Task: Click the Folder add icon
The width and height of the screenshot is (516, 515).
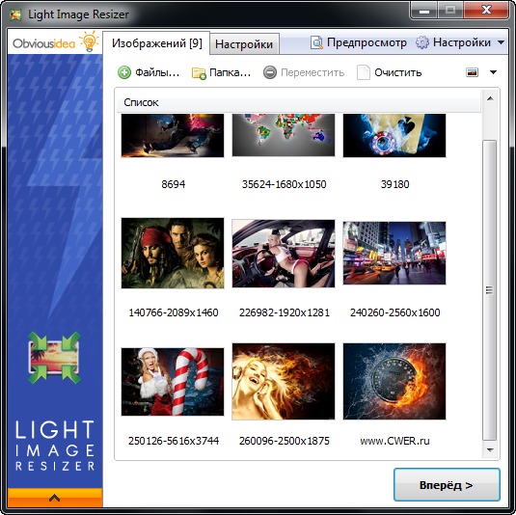Action: [199, 72]
